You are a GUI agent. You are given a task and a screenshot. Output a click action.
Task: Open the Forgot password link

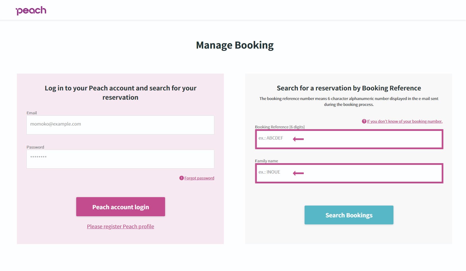pyautogui.click(x=199, y=178)
